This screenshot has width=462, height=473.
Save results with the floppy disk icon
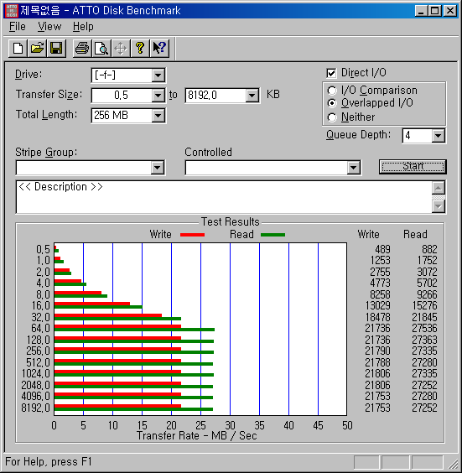pyautogui.click(x=56, y=49)
